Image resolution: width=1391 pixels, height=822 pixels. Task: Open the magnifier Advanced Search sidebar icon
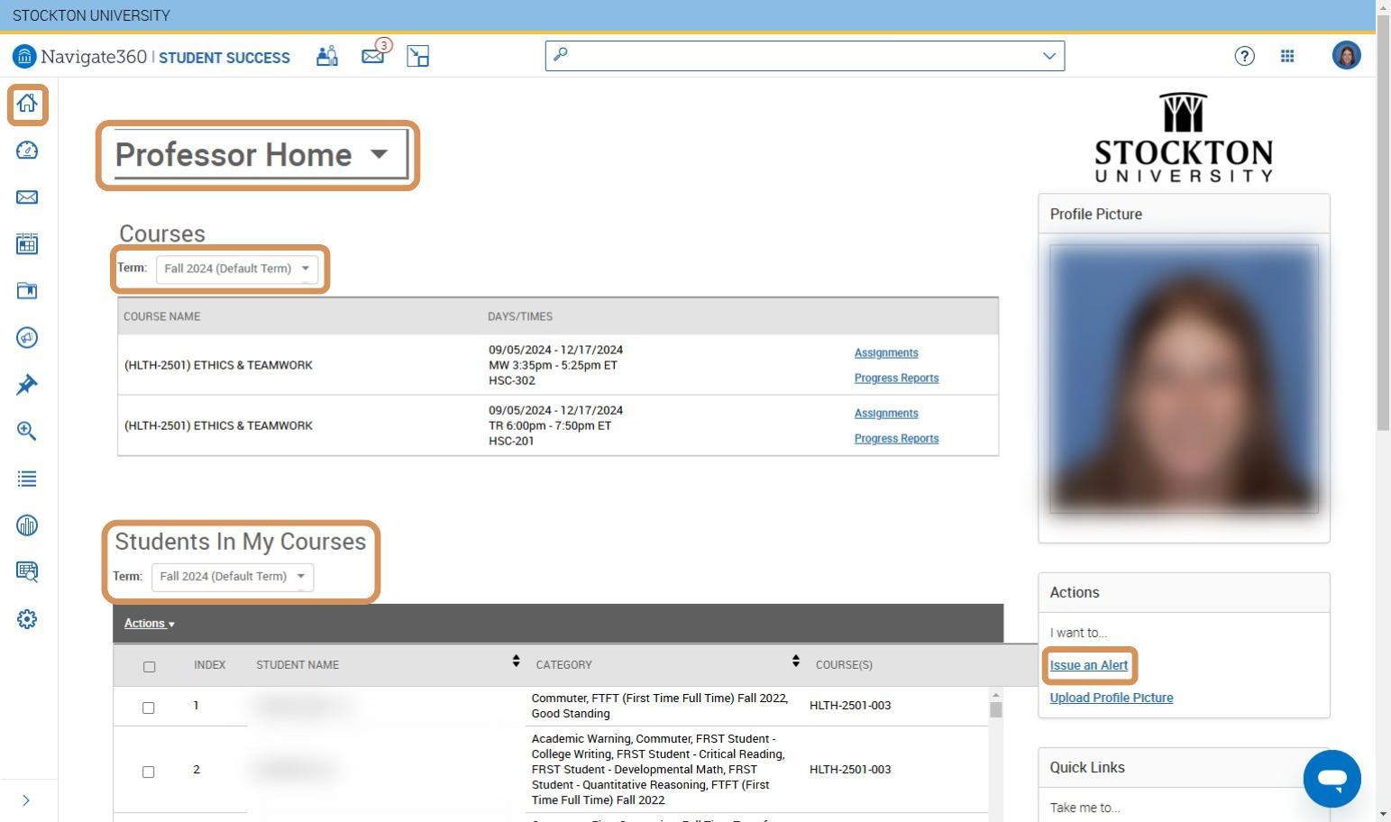click(27, 431)
